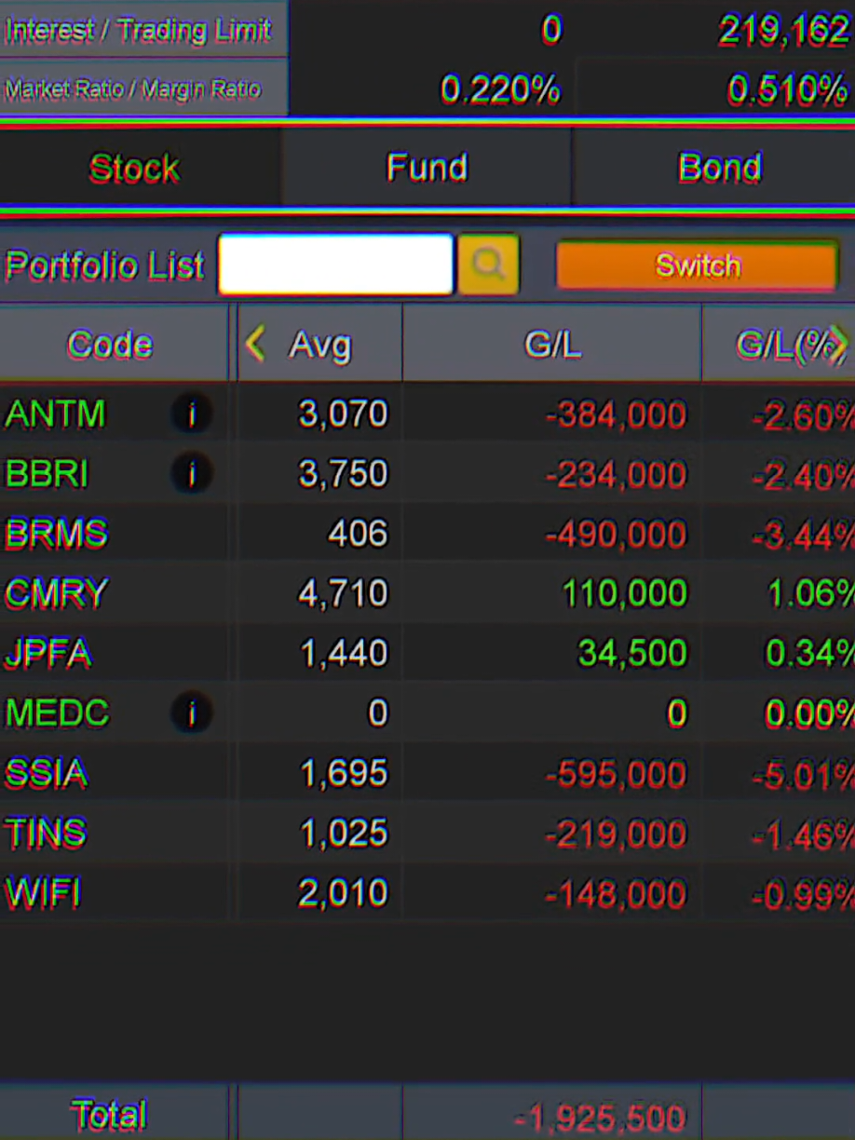855x1140 pixels.
Task: Click the yellow search magnifier button
Action: pos(488,265)
